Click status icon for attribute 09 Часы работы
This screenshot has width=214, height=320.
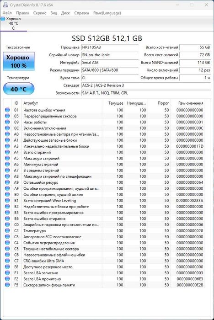tap(7, 122)
